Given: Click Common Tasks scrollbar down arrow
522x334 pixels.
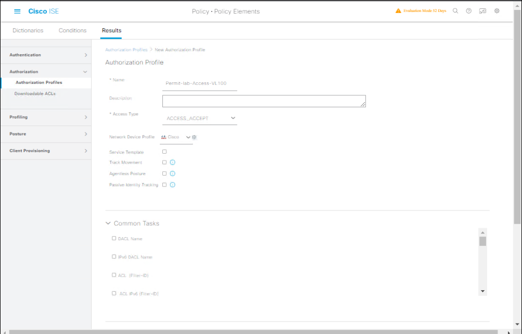Looking at the screenshot, I should 483,291.
